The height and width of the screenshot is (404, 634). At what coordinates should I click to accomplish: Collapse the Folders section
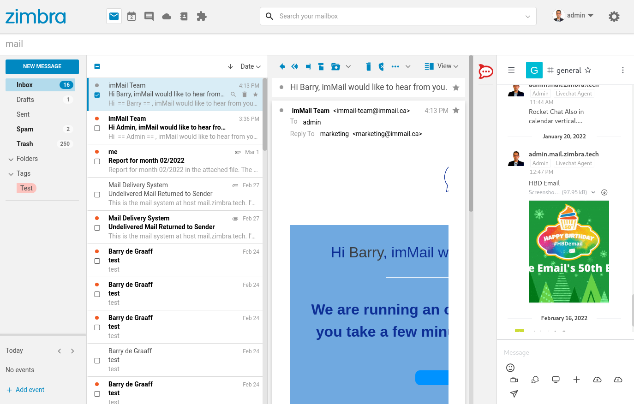point(11,159)
